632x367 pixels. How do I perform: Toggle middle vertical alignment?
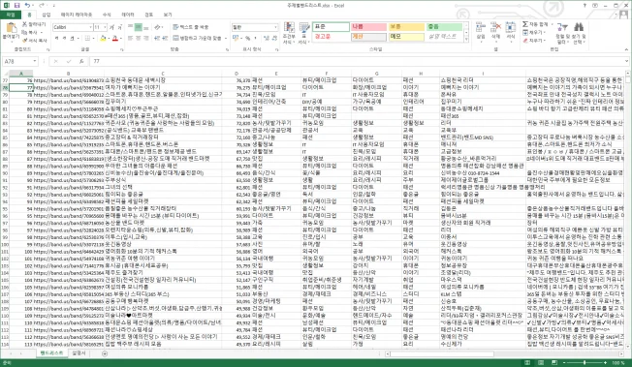pyautogui.click(x=138, y=27)
